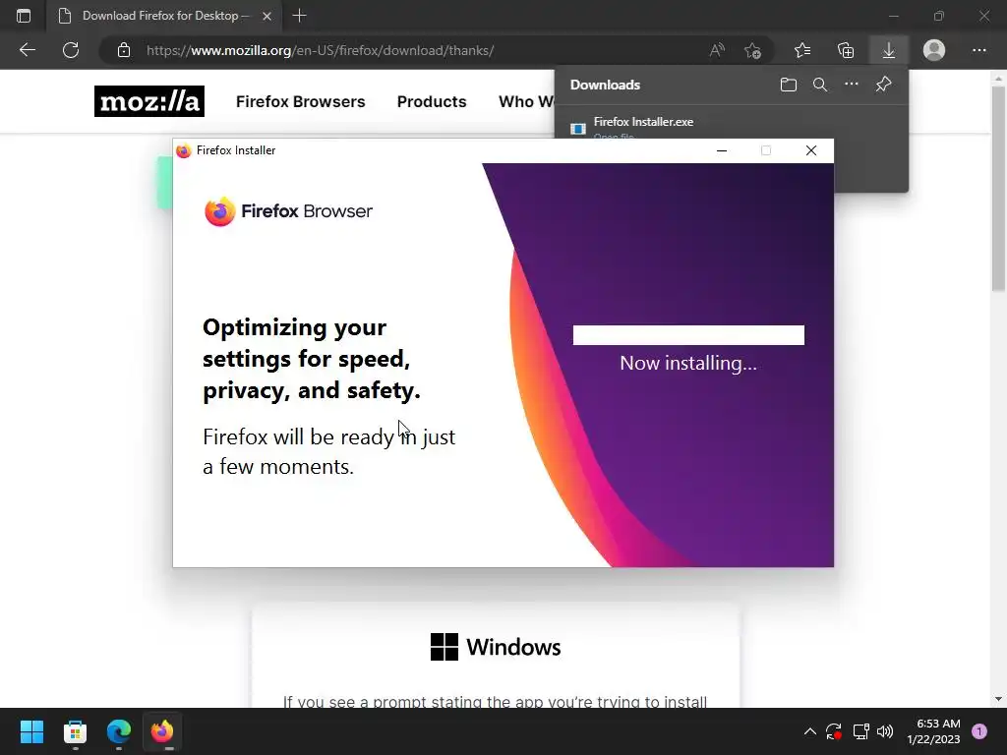Open volume tray icon
1007x755 pixels.
click(885, 731)
